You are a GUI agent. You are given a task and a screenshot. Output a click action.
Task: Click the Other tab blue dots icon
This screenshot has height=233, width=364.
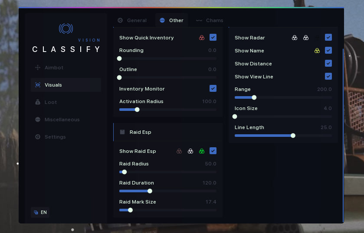pyautogui.click(x=162, y=20)
